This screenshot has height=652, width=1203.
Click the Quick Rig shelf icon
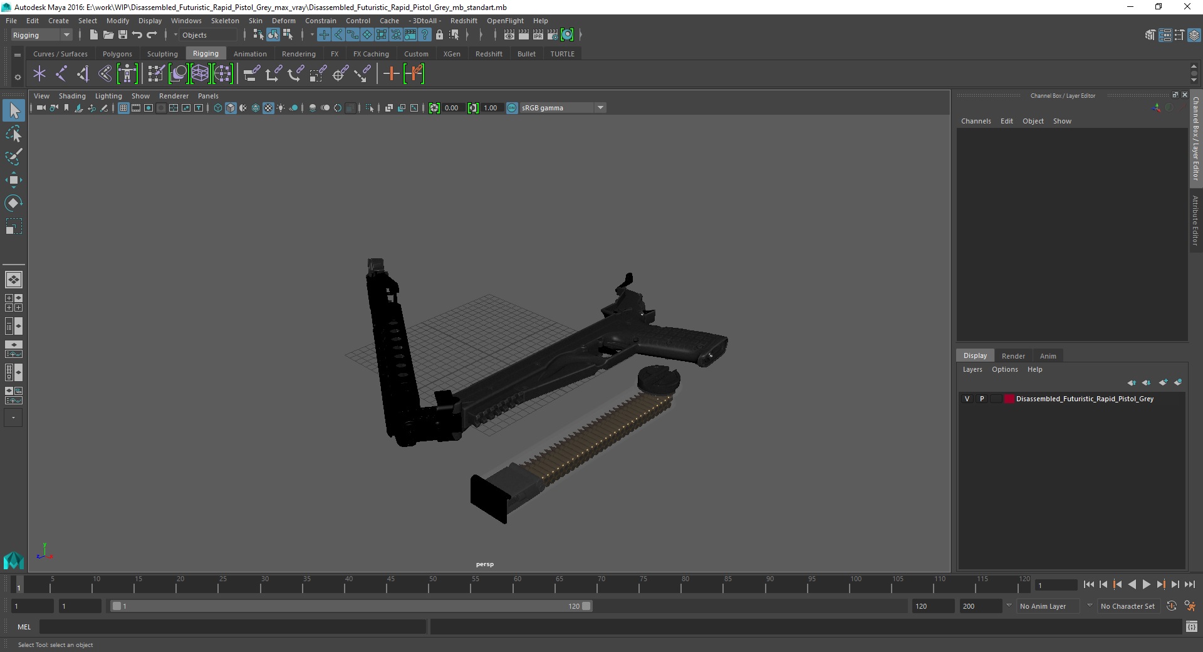127,74
